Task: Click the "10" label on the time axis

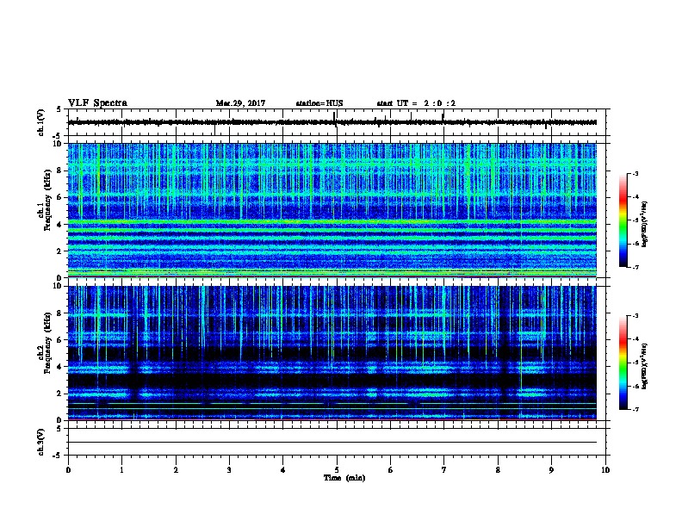Action: pyautogui.click(x=605, y=470)
